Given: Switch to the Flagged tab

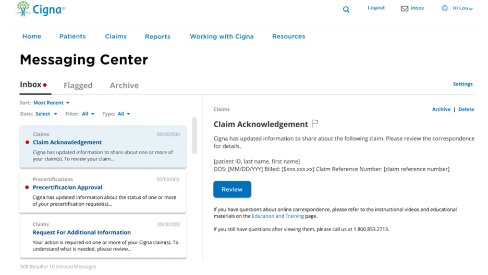Looking at the screenshot, I should click(x=78, y=85).
